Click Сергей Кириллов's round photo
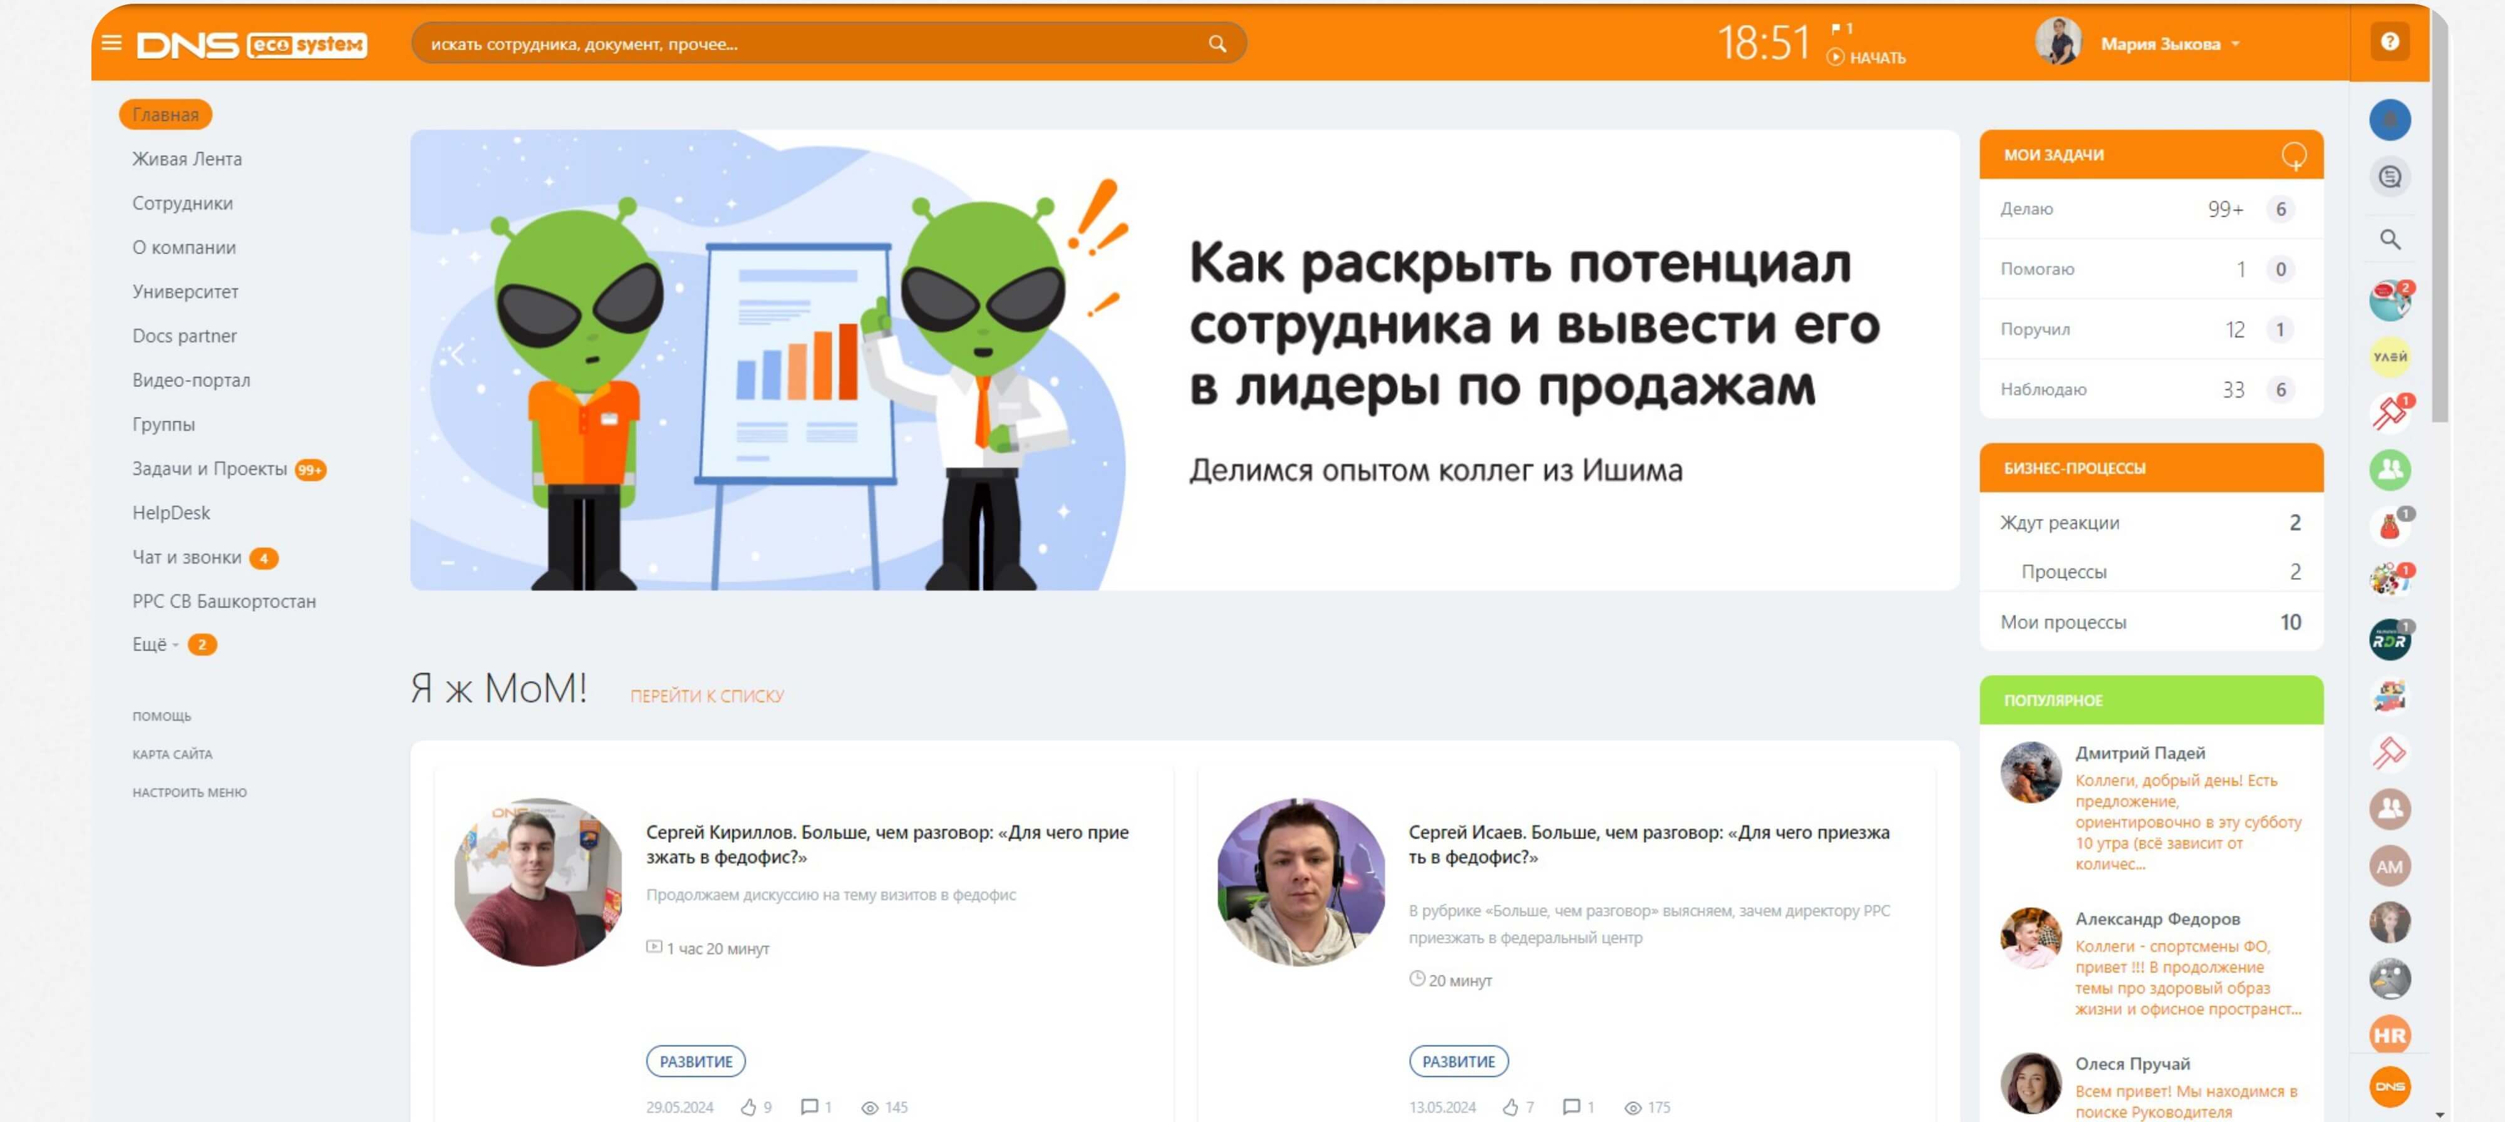Image resolution: width=2505 pixels, height=1122 pixels. coord(538,882)
